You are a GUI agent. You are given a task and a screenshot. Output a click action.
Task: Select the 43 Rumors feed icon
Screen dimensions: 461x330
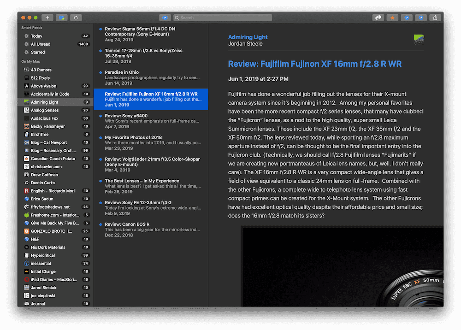[26, 70]
